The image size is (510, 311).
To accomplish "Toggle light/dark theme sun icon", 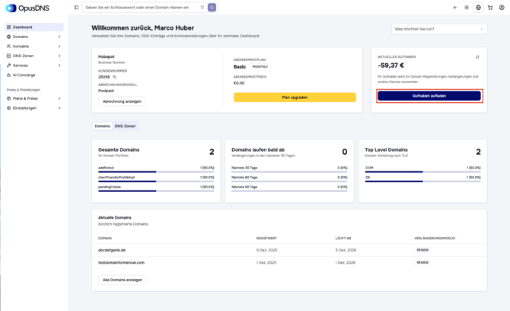I will click(467, 8).
